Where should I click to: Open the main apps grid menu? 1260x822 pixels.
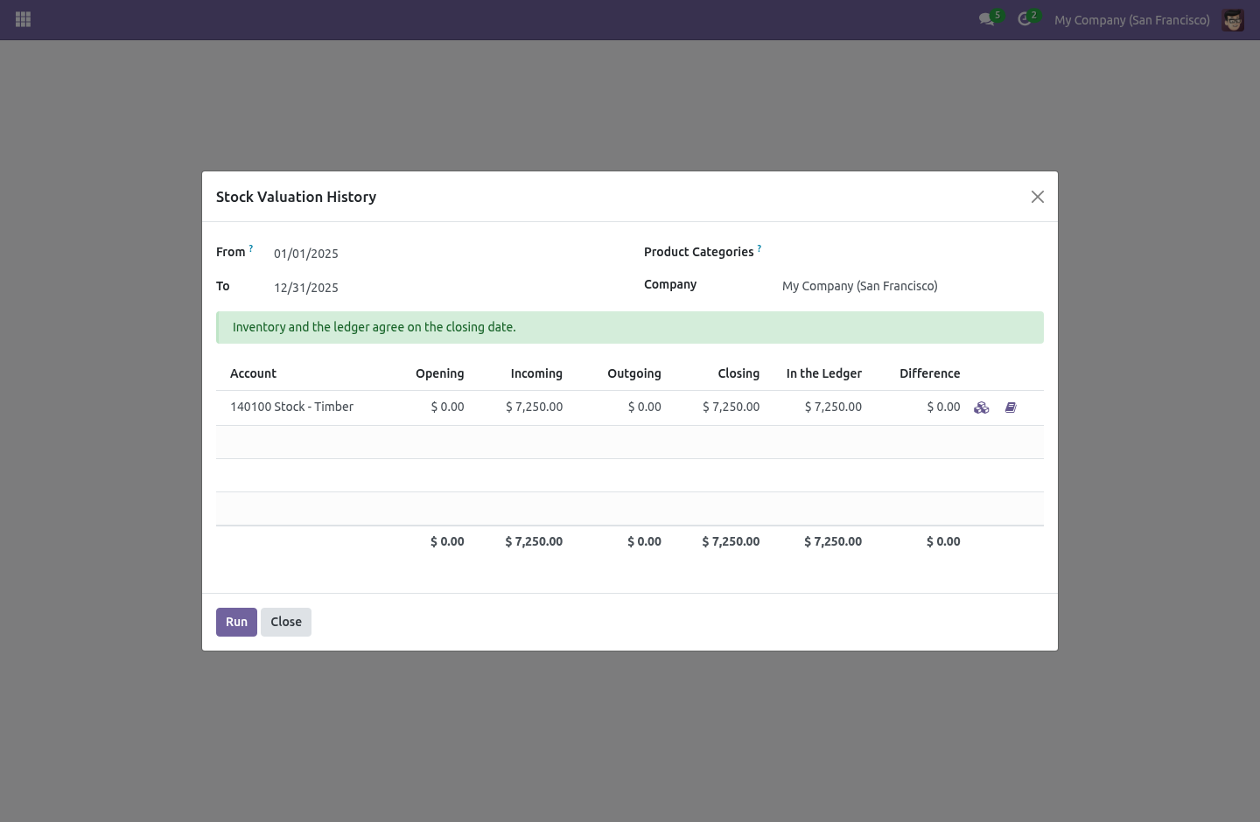click(x=24, y=19)
